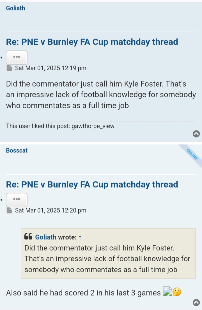Image resolution: width=202 pixels, height=310 pixels.
Task: Click Goliath's name in the quote box
Action: click(45, 237)
